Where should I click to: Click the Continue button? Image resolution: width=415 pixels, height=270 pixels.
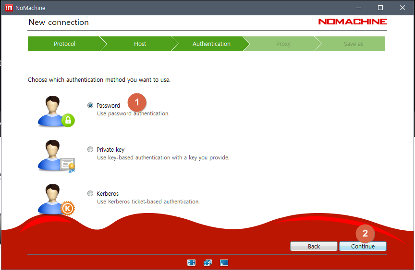coord(363,246)
